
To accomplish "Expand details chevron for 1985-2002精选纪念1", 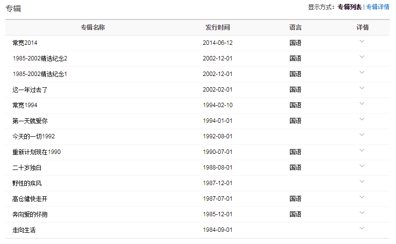I will (362, 73).
